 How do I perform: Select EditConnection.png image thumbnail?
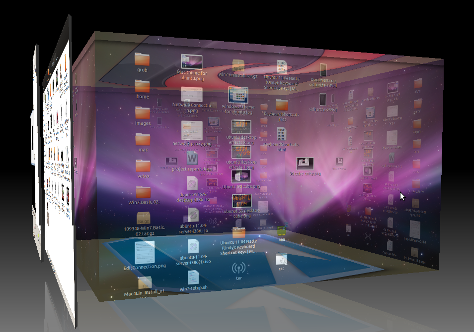(145, 252)
